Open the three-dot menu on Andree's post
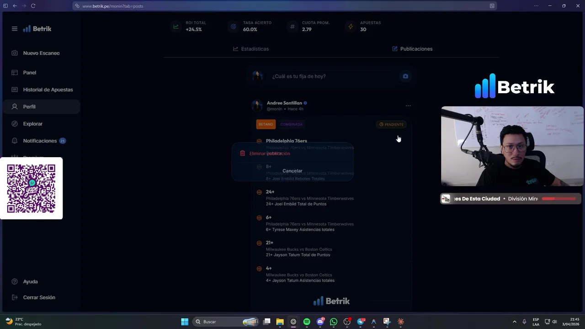 pos(408,106)
